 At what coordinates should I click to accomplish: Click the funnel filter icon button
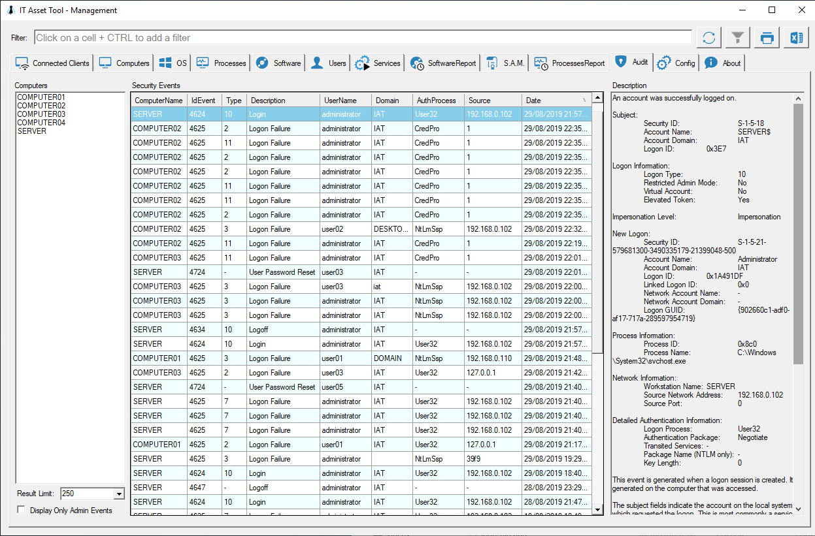click(x=738, y=38)
